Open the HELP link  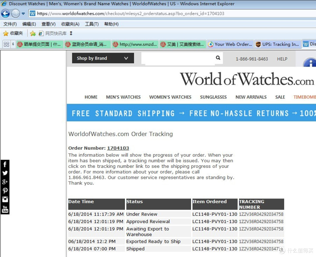tap(282, 59)
